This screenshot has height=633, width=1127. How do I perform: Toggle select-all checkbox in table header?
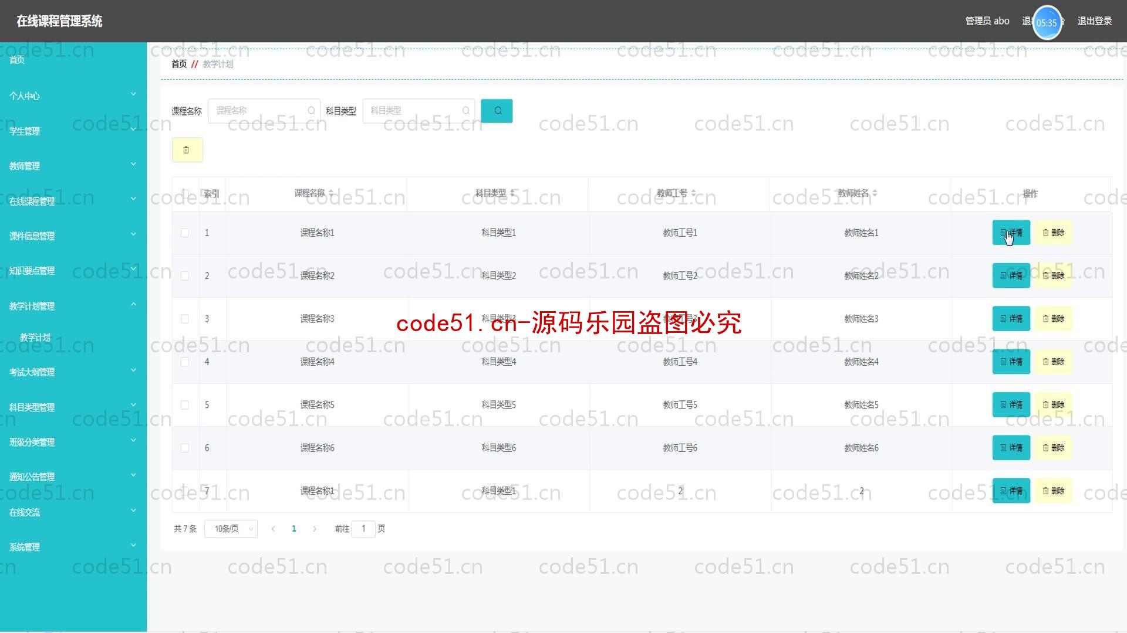point(184,193)
